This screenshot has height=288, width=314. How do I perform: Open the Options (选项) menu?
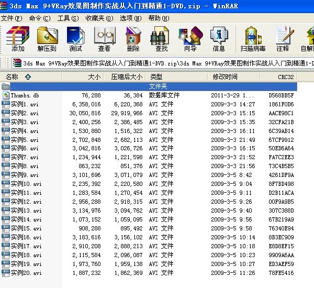pyautogui.click(x=131, y=18)
